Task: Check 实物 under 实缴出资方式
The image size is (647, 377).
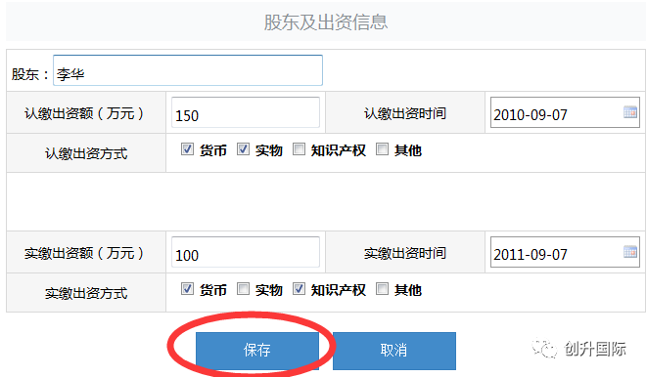Action: [x=243, y=289]
